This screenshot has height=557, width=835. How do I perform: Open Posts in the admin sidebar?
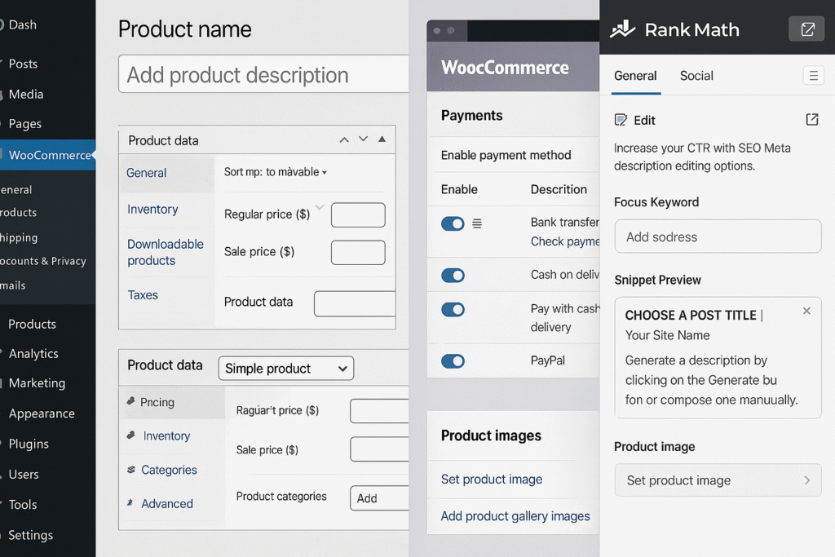pyautogui.click(x=23, y=64)
